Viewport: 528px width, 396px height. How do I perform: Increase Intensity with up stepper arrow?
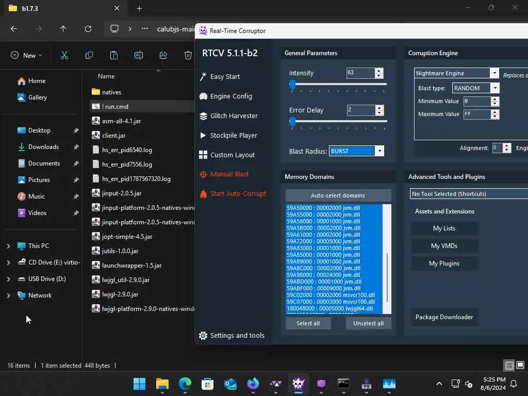379,71
